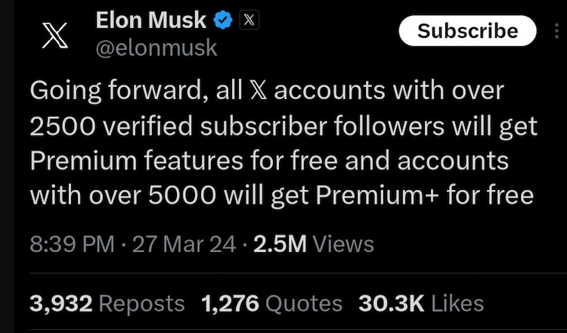View the 3,932 Reposts list
Viewport: 567px width, 333px height.
point(107,303)
